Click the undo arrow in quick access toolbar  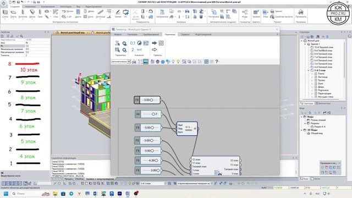(x=22, y=2)
